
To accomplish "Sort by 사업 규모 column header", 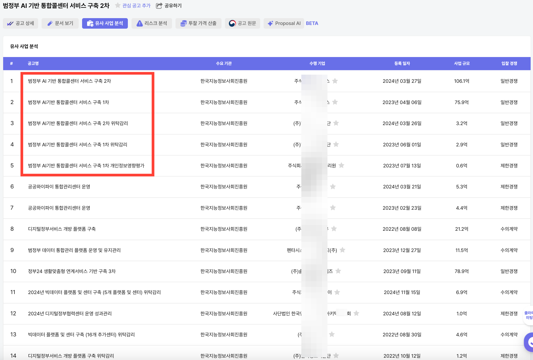I will coord(461,63).
